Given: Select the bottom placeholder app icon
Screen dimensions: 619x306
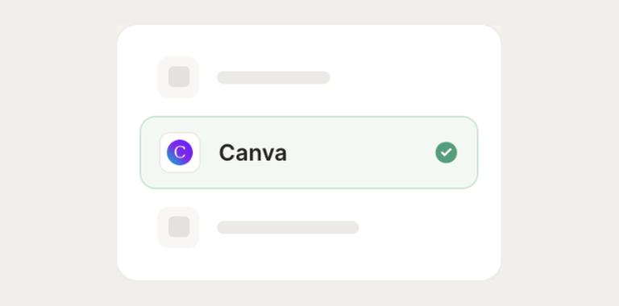Looking at the screenshot, I should point(178,227).
